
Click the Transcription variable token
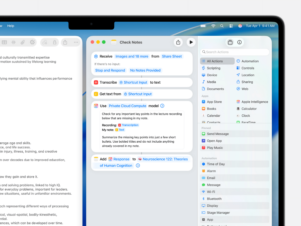click(x=128, y=125)
